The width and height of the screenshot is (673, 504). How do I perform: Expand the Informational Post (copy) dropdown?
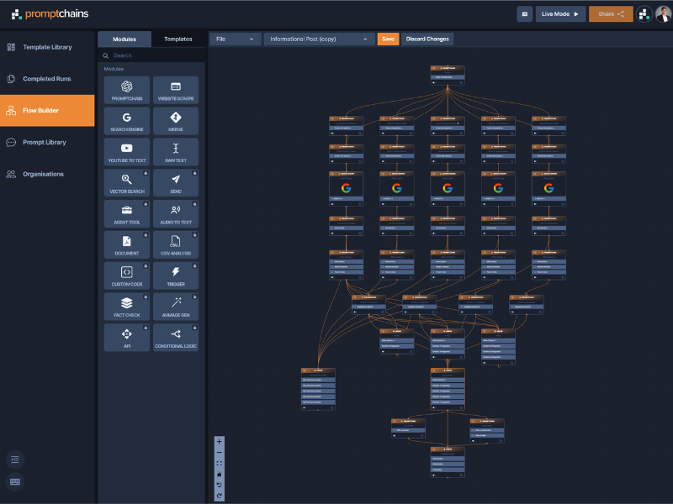(319, 39)
